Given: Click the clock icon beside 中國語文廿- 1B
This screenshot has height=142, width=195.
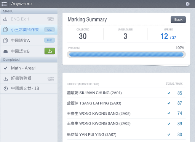Looking at the screenshot, I should click(6, 88).
